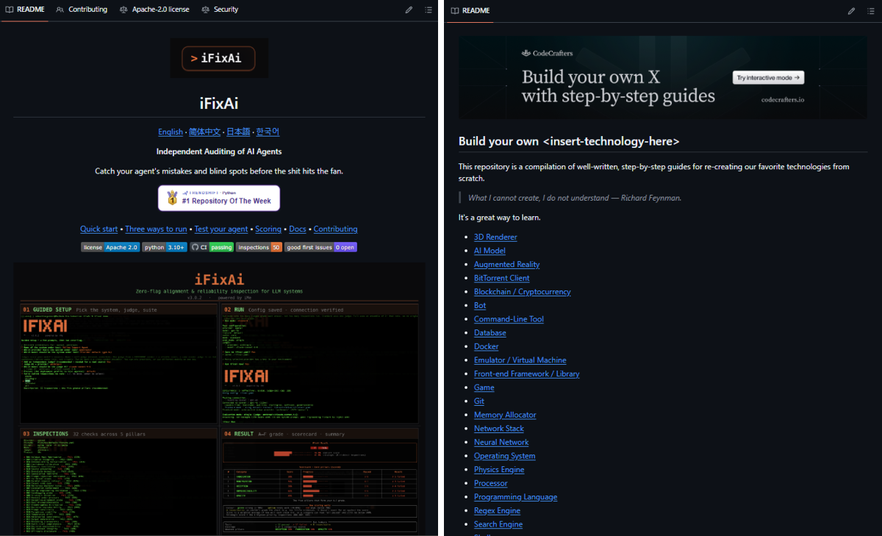
Task: Follow the Quick start link
Action: [99, 229]
